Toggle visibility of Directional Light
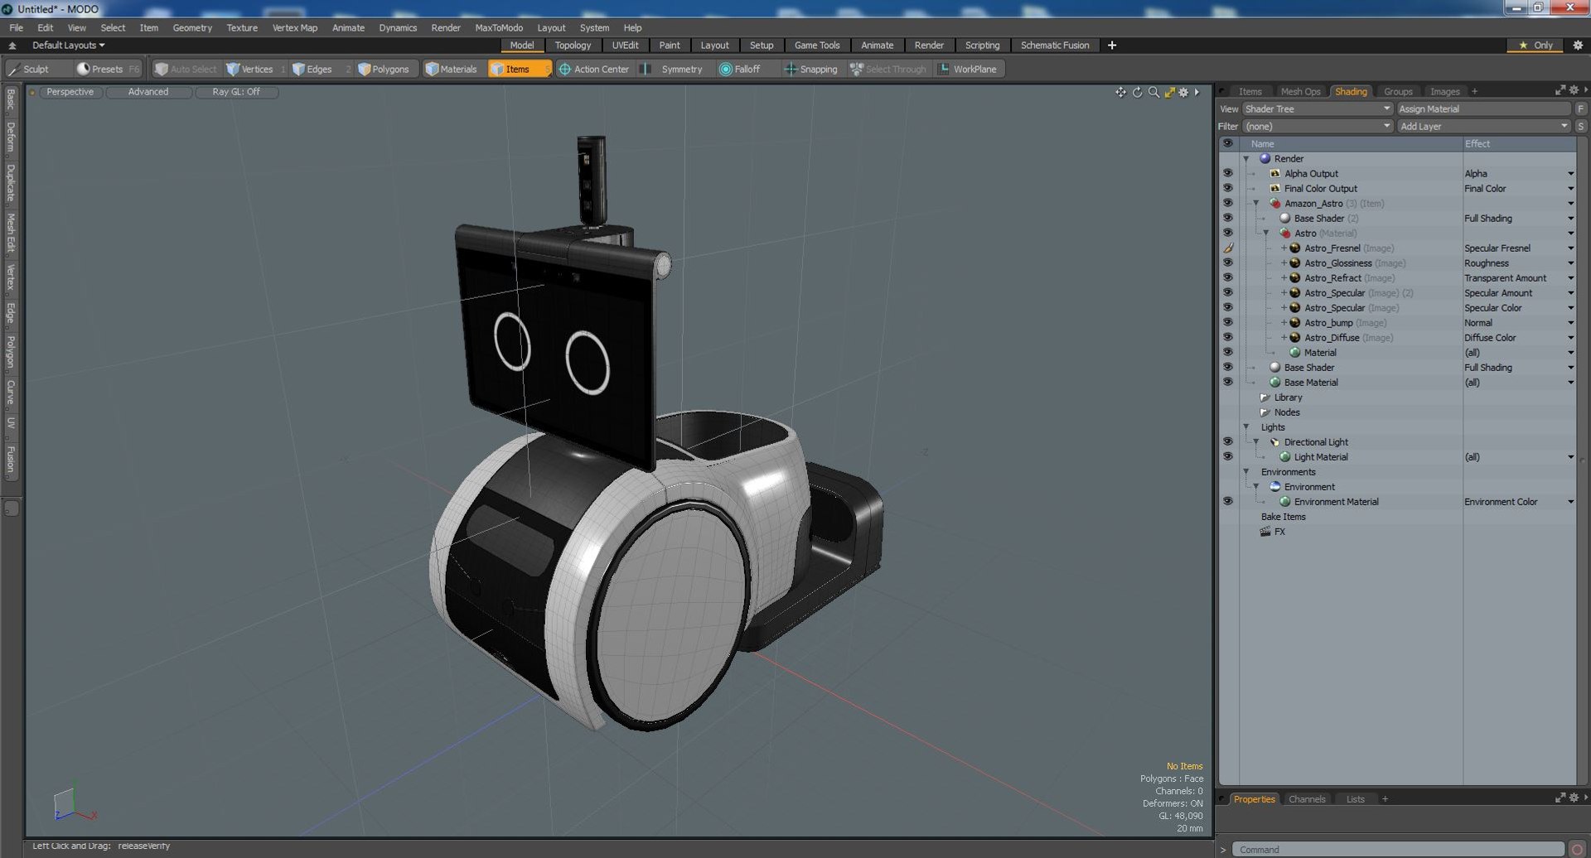 pos(1228,442)
